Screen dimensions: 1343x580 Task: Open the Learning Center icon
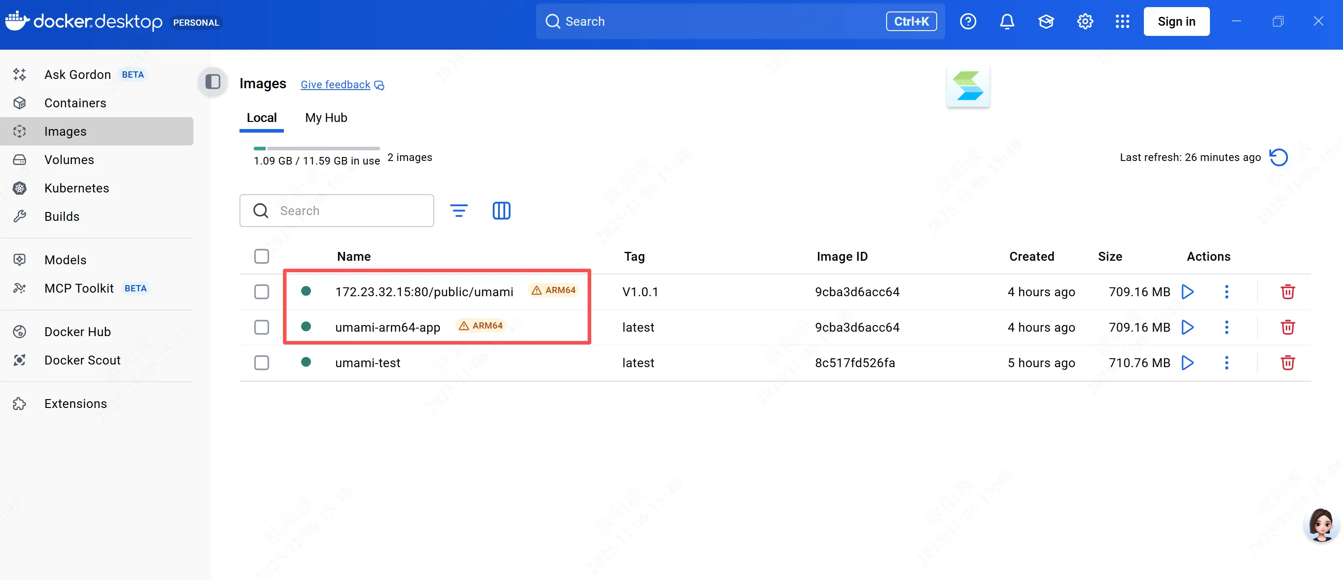click(x=1046, y=21)
